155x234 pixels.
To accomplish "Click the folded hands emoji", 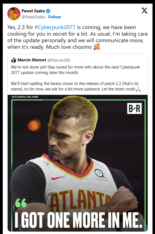I will pos(138,89).
